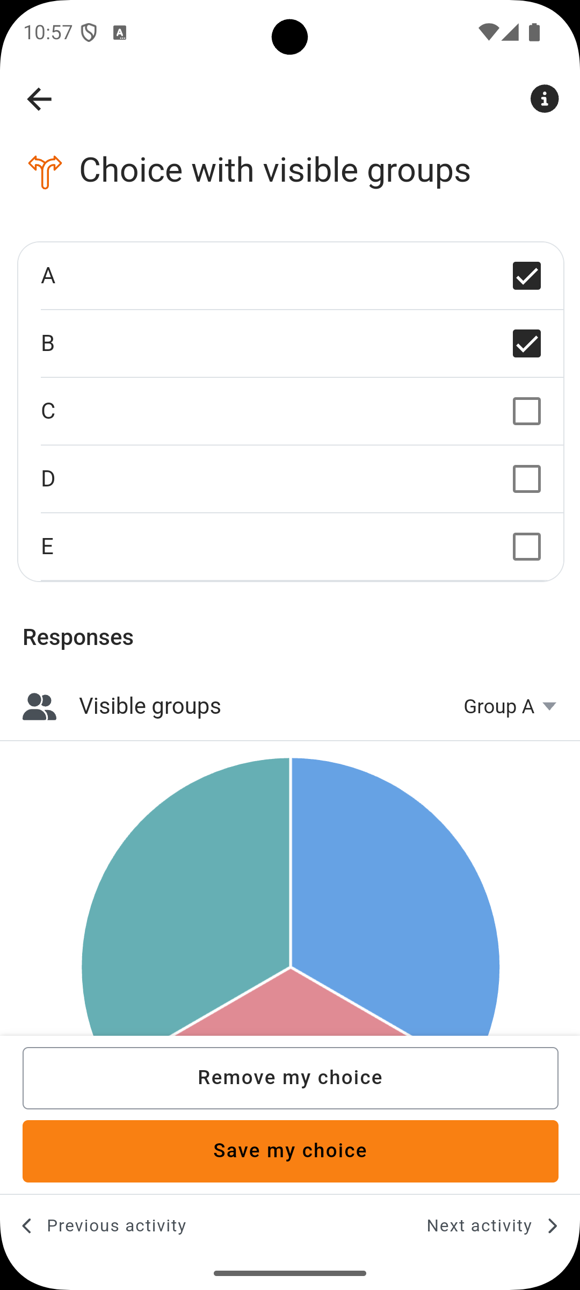This screenshot has width=580, height=1290.
Task: Open the Group A dropdown
Action: click(x=510, y=706)
